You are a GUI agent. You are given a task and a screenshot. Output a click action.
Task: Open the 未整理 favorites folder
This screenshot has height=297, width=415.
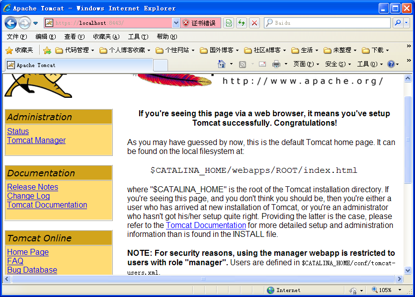tap(340, 50)
